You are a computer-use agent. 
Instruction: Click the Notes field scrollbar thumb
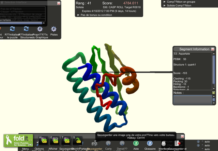coord(214,99)
